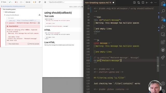Click the Just checking how .filter(:contains) works line

(117, 83)
